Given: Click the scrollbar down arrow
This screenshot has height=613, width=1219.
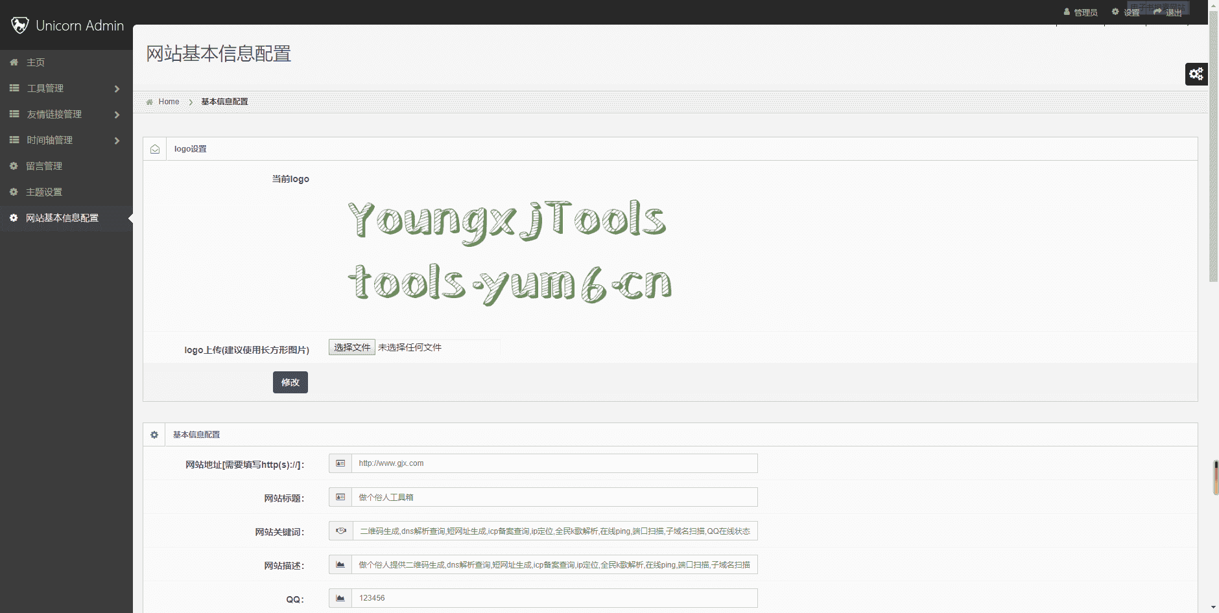Looking at the screenshot, I should (x=1213, y=608).
